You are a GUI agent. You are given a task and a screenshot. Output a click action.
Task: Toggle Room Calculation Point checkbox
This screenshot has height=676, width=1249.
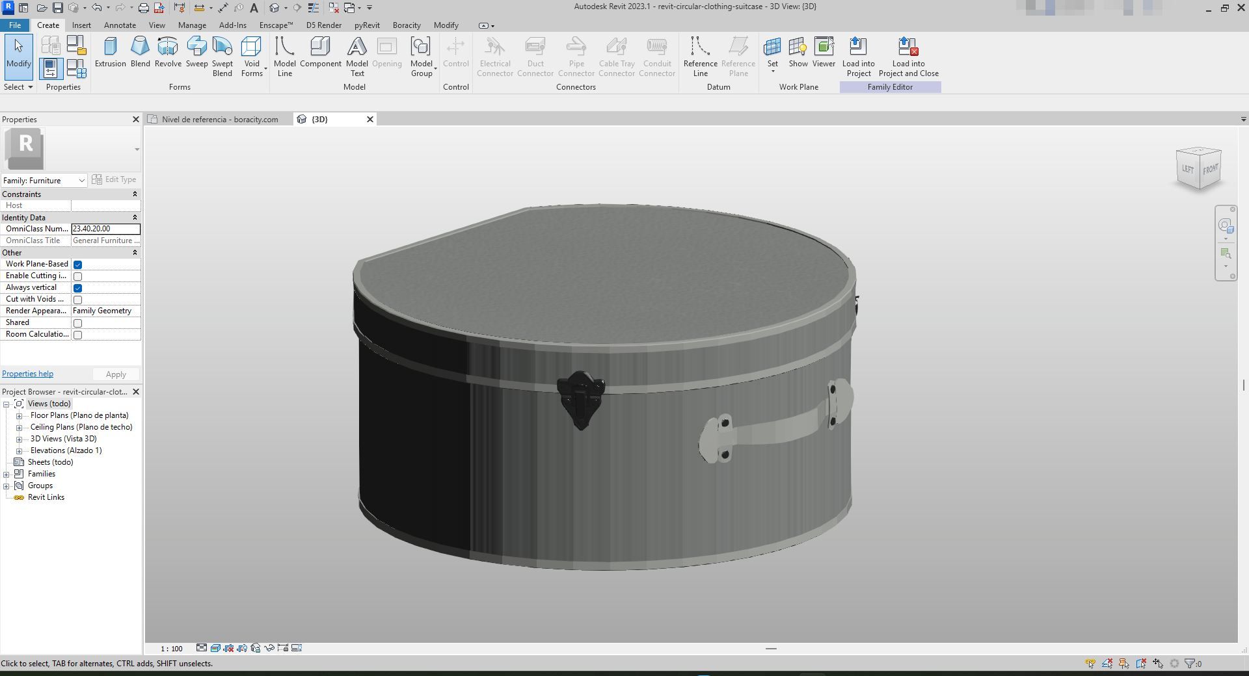[x=77, y=335]
